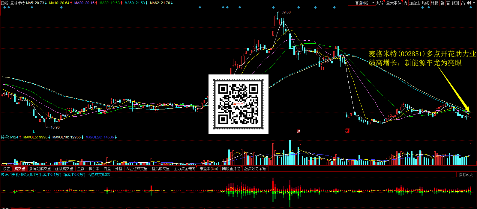
Task: Click the 日线 daily period label
Action: (4, 3)
